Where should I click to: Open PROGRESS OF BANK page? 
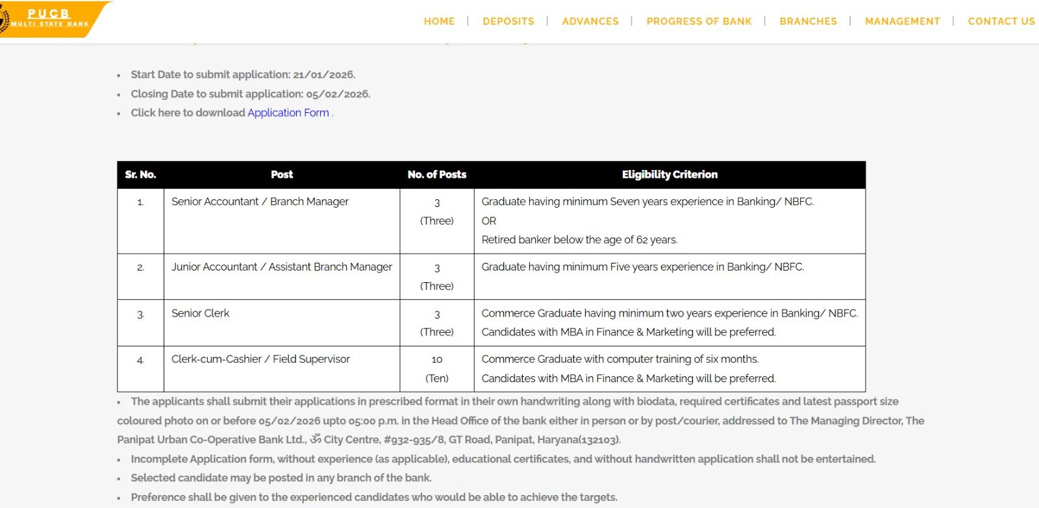(699, 21)
